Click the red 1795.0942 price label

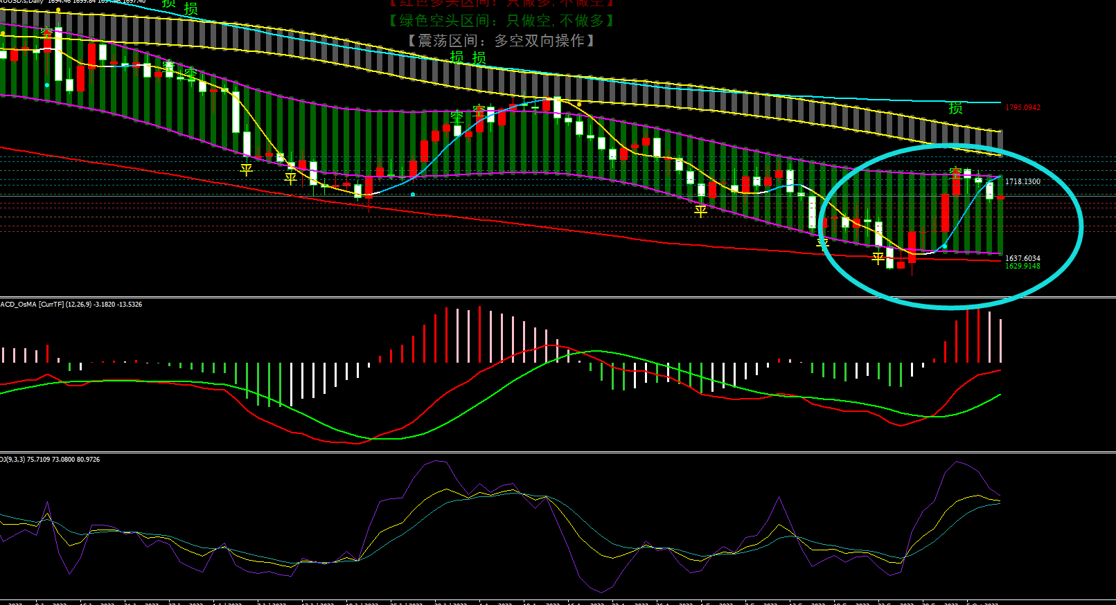(1022, 108)
